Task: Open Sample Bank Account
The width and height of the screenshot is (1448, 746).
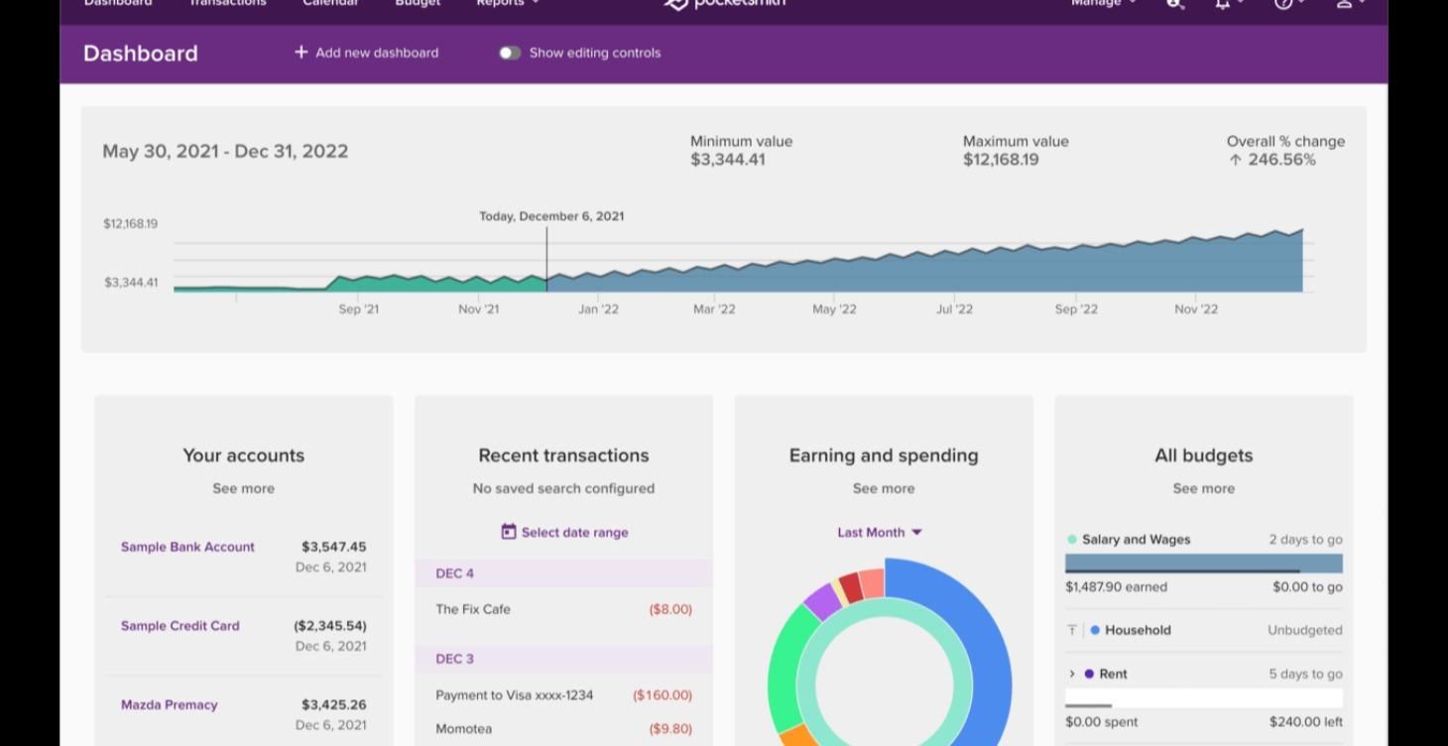Action: coord(187,547)
